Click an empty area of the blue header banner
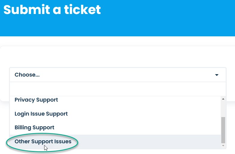This screenshot has height=154, width=235. click(165, 18)
